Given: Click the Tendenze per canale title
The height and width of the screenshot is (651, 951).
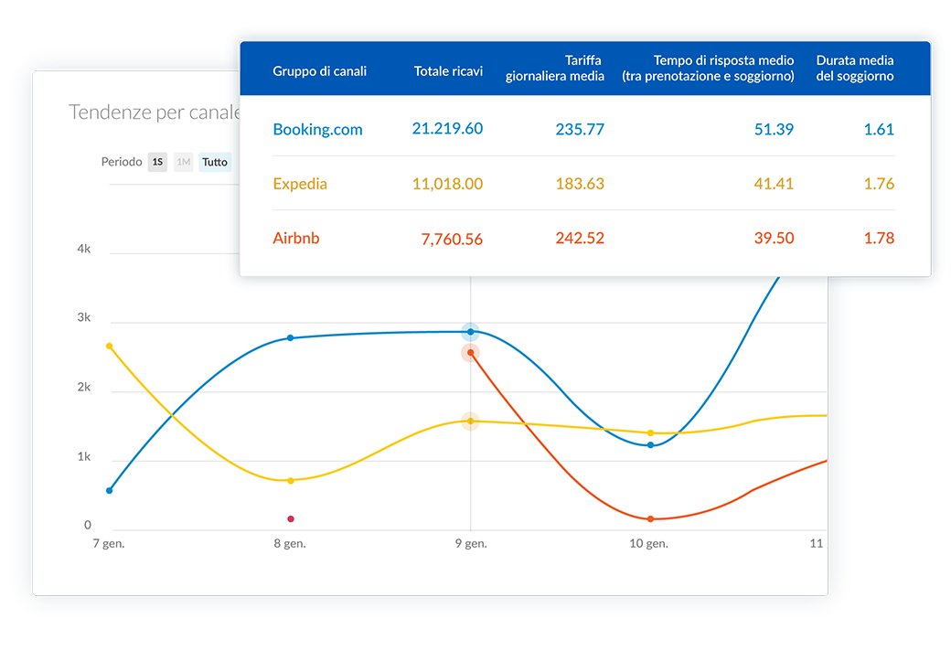Looking at the screenshot, I should click(154, 112).
